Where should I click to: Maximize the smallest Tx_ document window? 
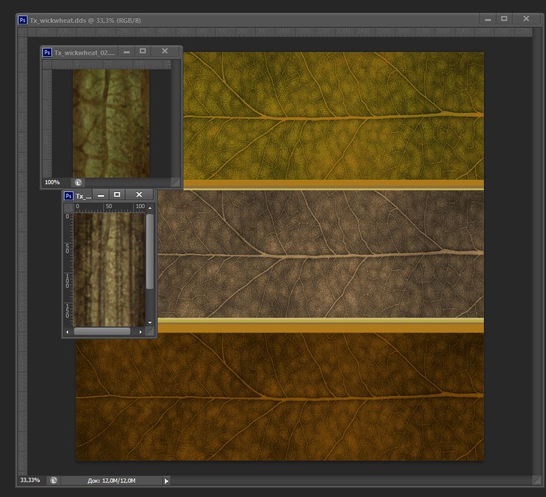coord(117,195)
